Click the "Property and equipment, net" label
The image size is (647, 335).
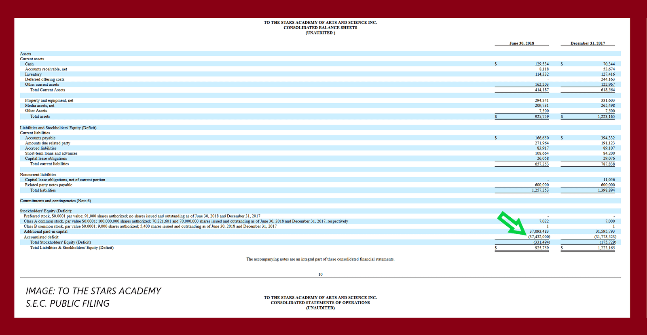point(49,100)
